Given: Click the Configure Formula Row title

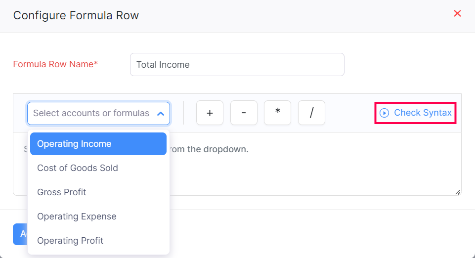Looking at the screenshot, I should point(76,15).
